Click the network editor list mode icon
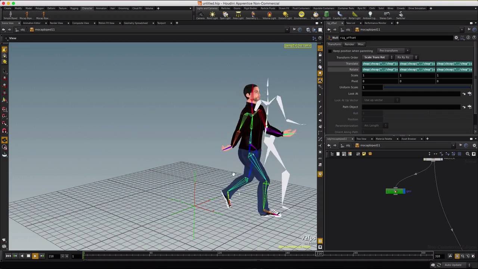Viewport: 478px width, 269px height. 338,154
